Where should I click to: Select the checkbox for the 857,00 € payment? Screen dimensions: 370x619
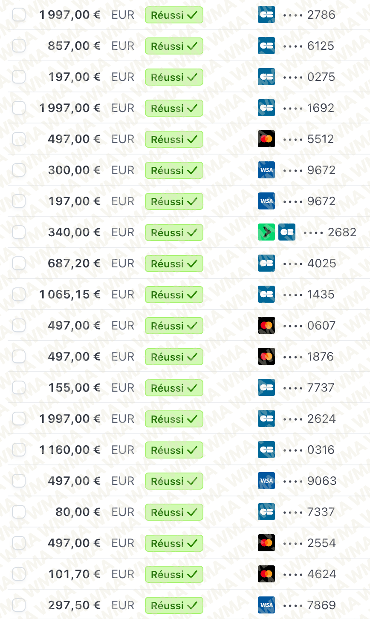coord(19,46)
